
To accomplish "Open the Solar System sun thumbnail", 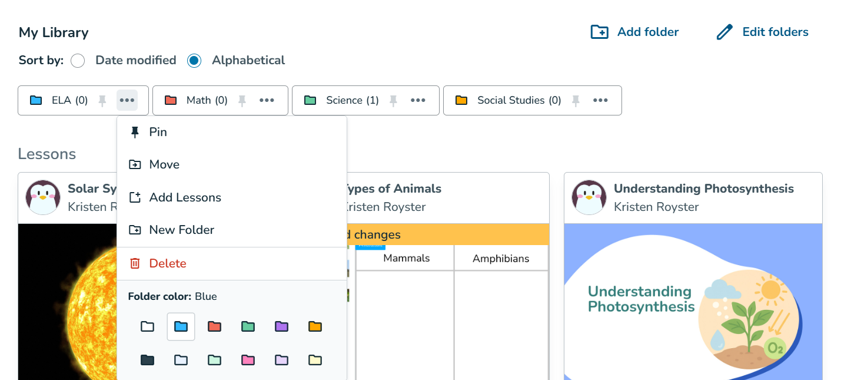I will pyautogui.click(x=68, y=302).
